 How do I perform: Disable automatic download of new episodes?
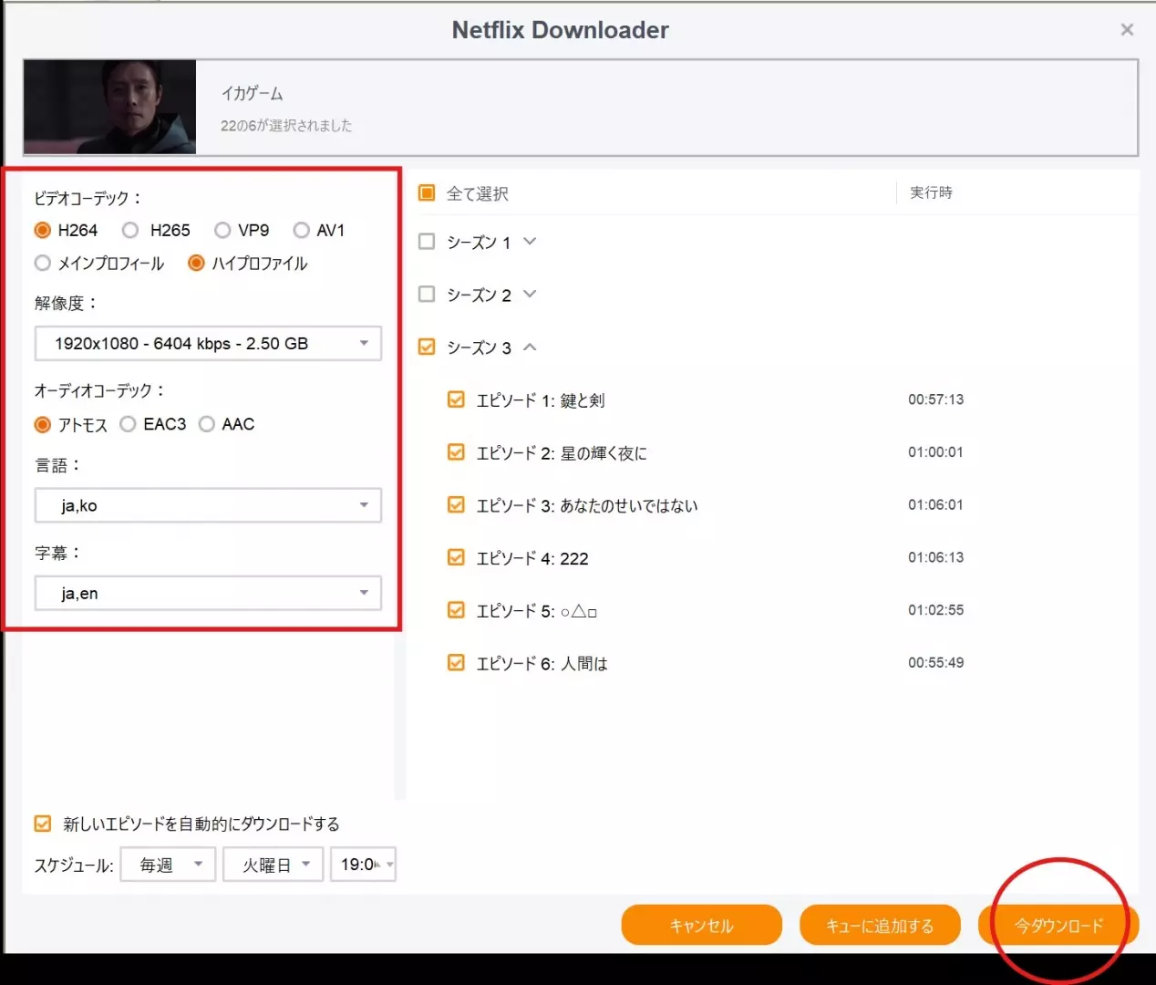click(42, 823)
